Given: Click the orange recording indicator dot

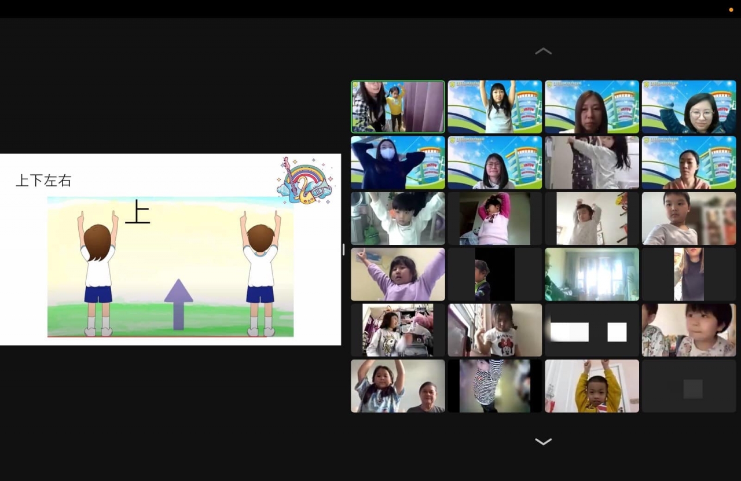Looking at the screenshot, I should pos(731,10).
